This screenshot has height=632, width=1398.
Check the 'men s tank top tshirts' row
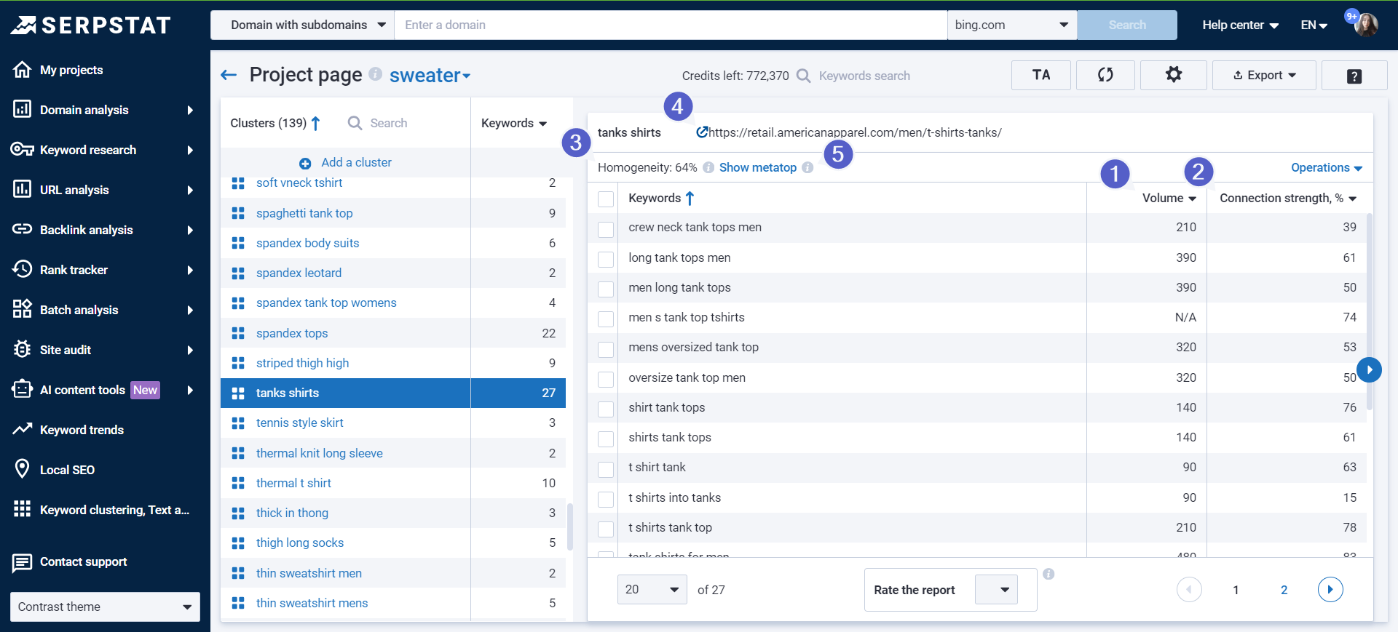click(x=606, y=319)
